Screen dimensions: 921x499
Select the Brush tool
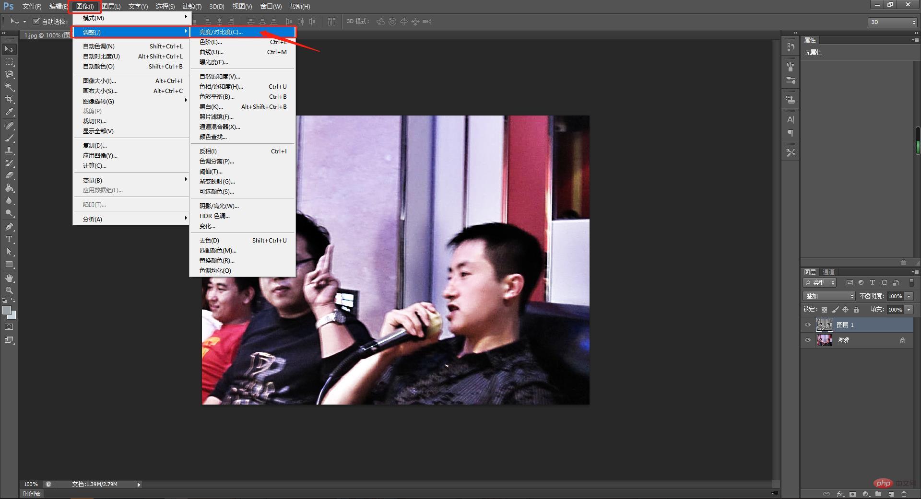[x=9, y=138]
